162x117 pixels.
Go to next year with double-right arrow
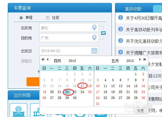pyautogui.click(x=145, y=59)
